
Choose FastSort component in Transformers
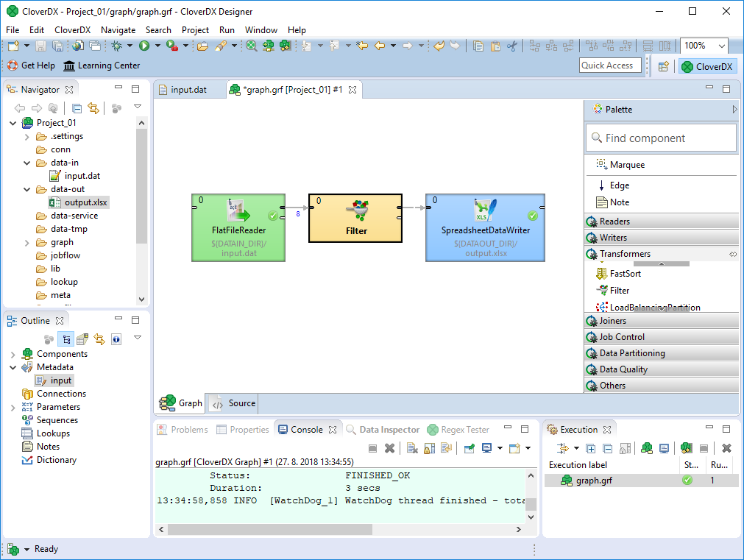coord(625,274)
